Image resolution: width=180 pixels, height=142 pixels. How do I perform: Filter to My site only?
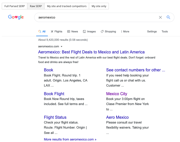[x=99, y=6]
